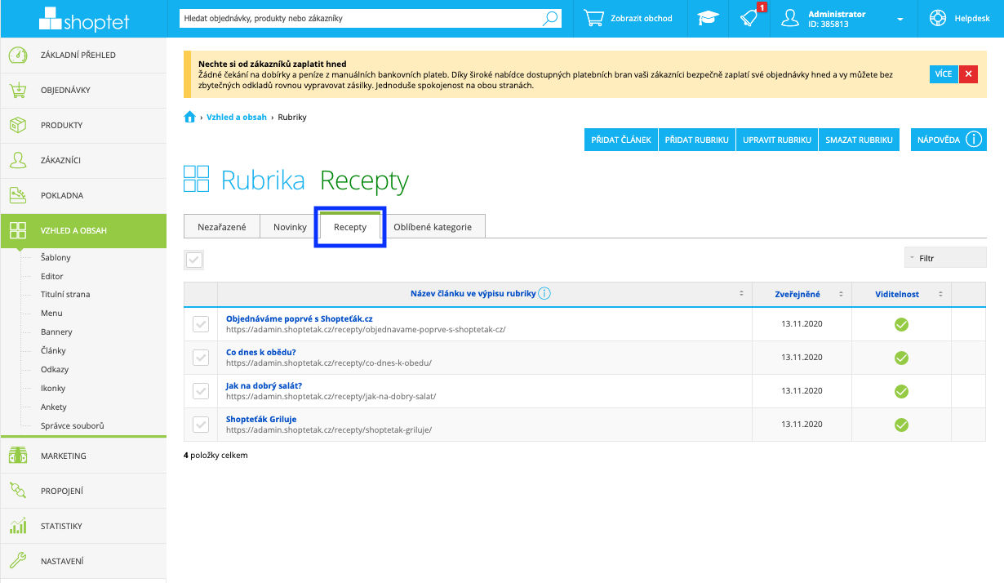Toggle visibility of Jak na dobrý salát?

(x=901, y=391)
